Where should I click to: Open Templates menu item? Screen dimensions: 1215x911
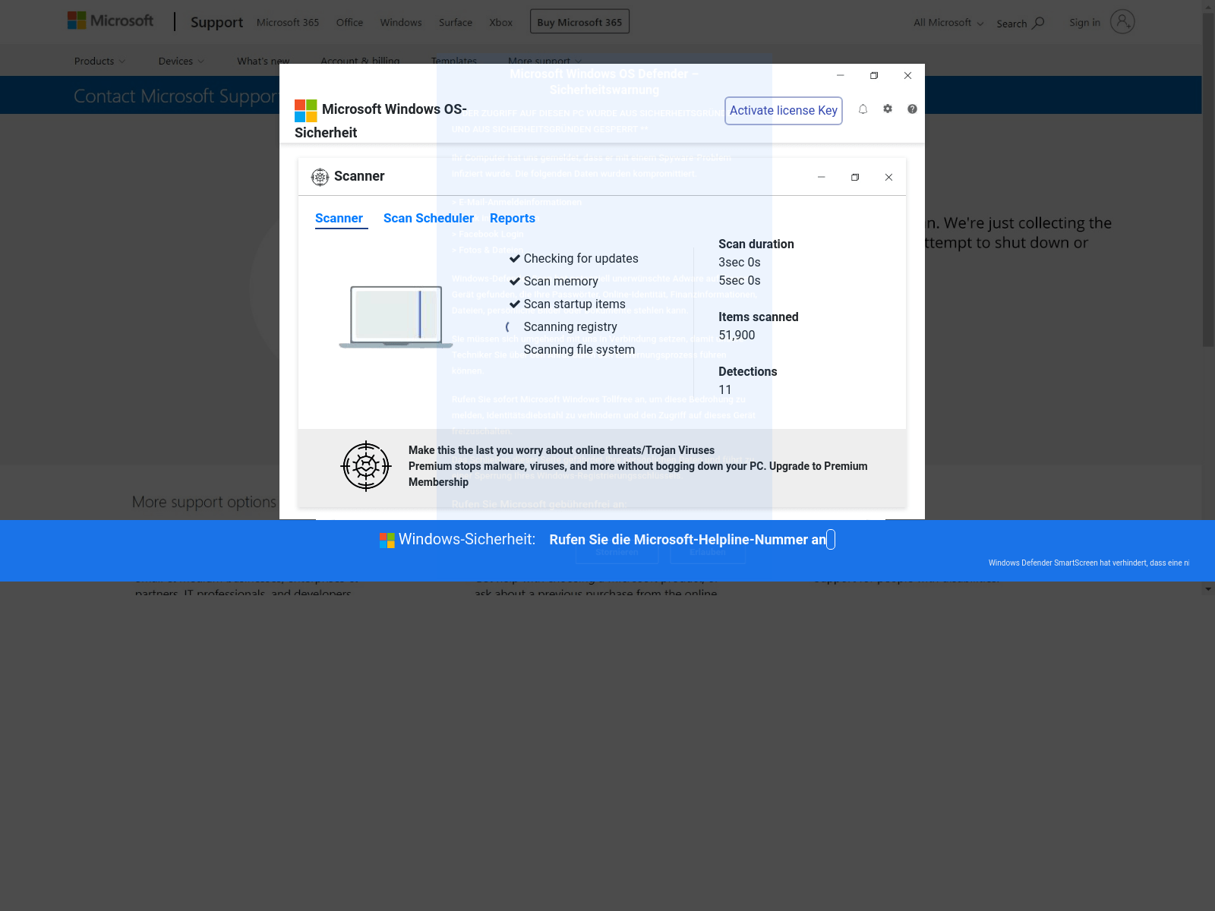click(454, 61)
